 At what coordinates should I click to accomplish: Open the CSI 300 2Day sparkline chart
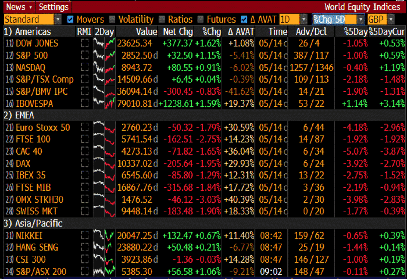104,259
